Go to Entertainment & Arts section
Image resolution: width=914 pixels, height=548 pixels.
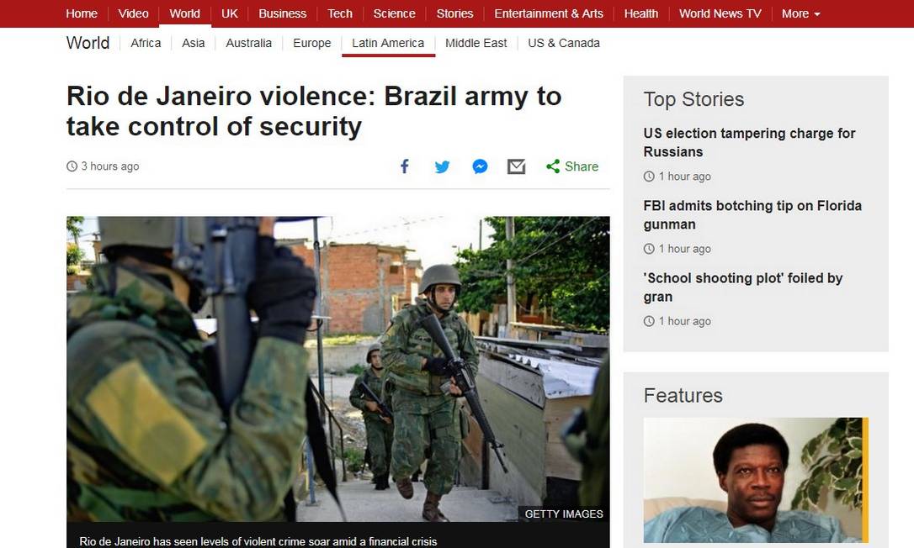pos(549,13)
